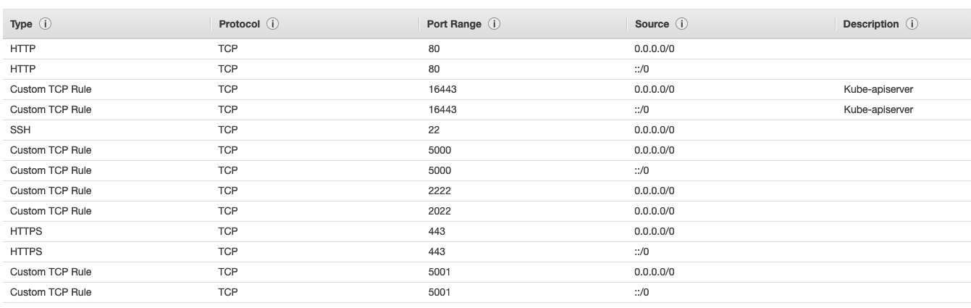
Task: Click the Source column header label
Action: (652, 25)
